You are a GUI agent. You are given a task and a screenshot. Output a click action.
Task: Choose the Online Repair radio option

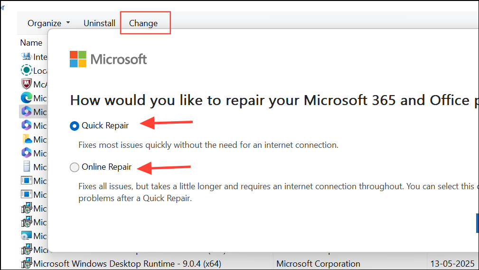tap(75, 167)
